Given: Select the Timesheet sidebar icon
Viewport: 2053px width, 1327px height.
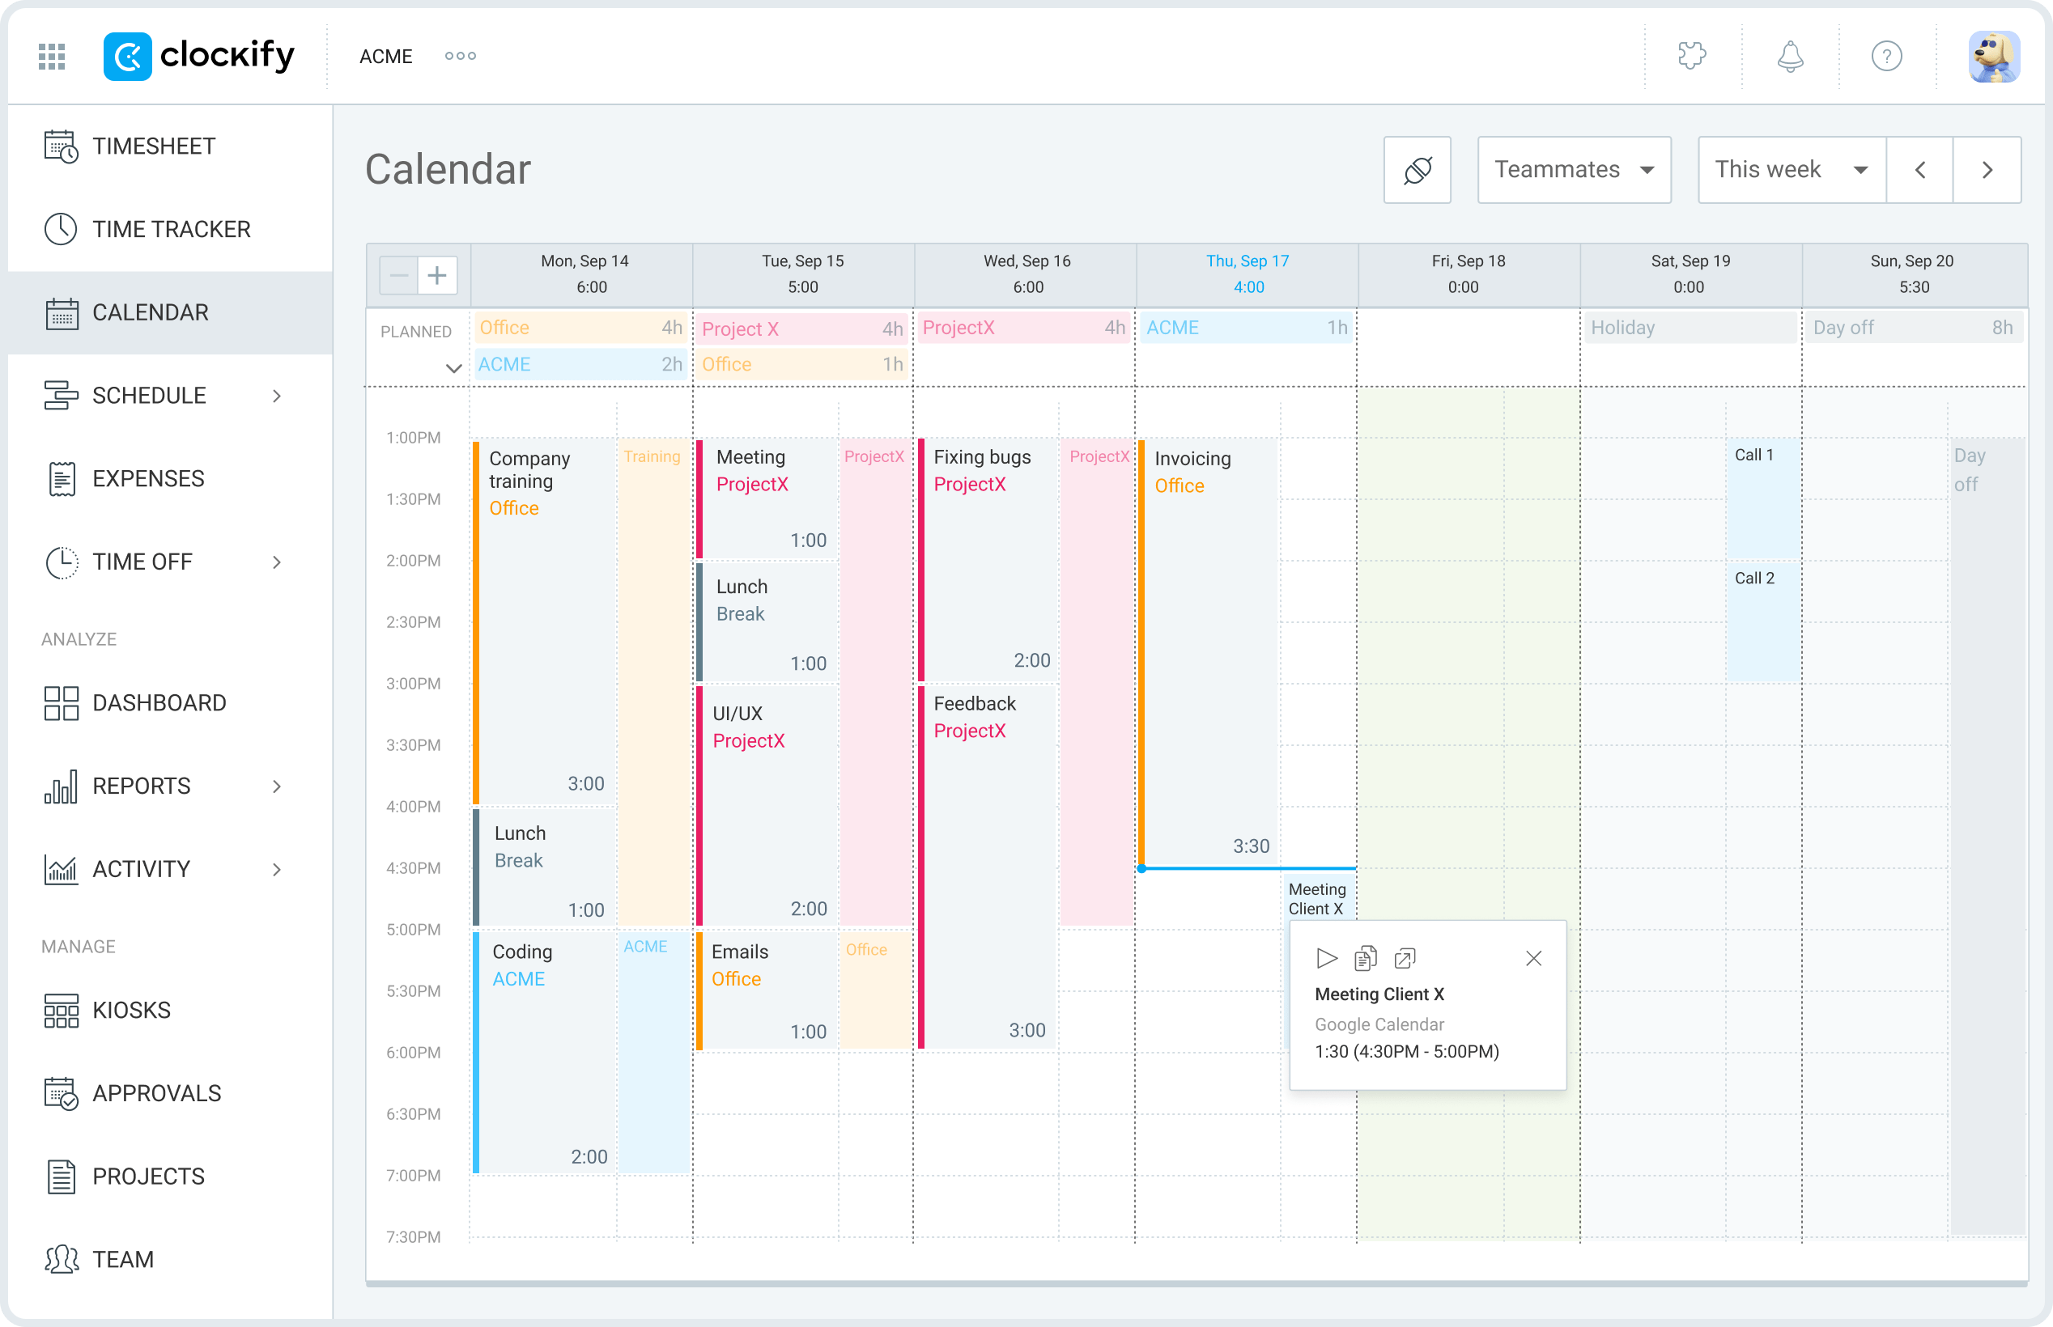Looking at the screenshot, I should pos(61,146).
